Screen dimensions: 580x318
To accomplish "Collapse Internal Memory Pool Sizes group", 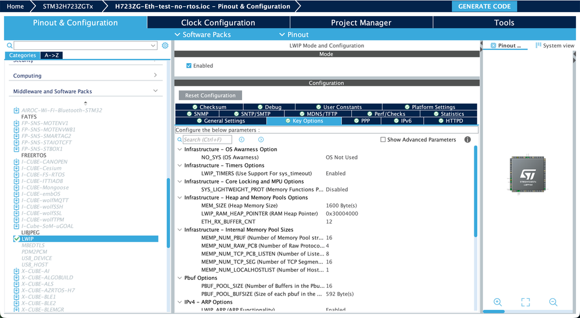I will click(180, 229).
